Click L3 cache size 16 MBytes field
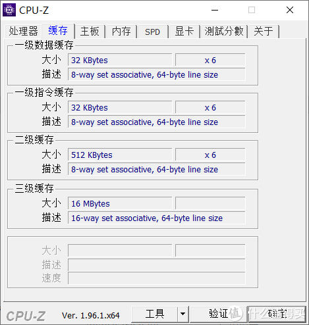 [x=120, y=203]
